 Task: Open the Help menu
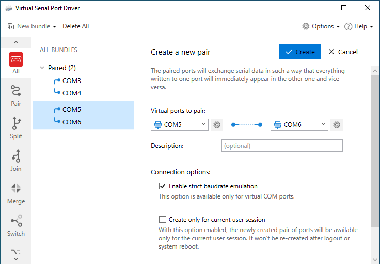pyautogui.click(x=358, y=26)
